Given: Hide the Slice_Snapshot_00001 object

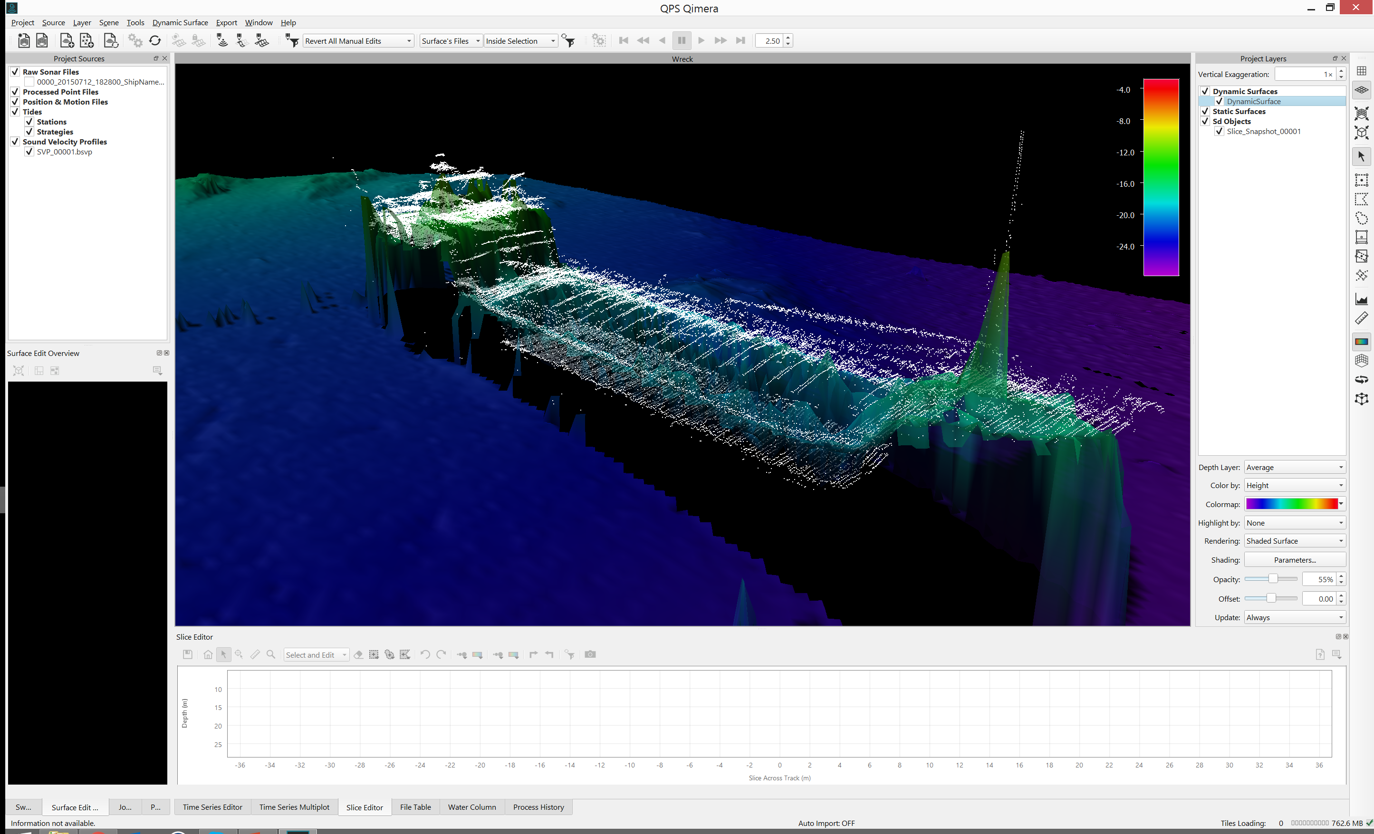Looking at the screenshot, I should pos(1219,132).
